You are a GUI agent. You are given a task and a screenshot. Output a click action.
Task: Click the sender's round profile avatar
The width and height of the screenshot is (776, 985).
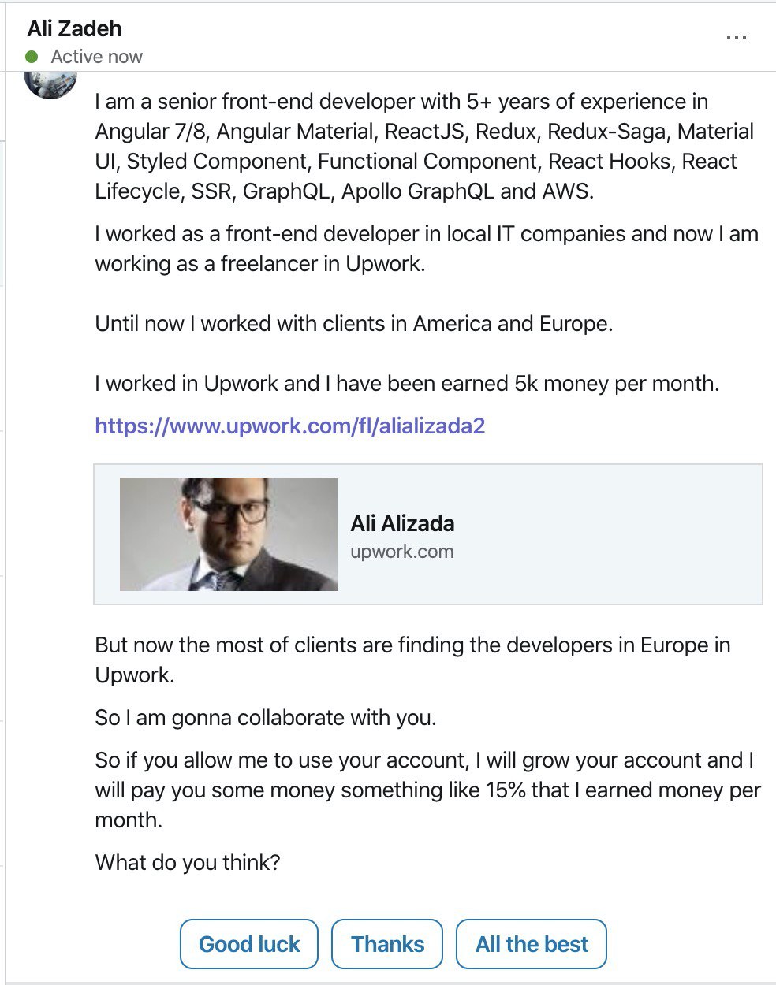(50, 83)
